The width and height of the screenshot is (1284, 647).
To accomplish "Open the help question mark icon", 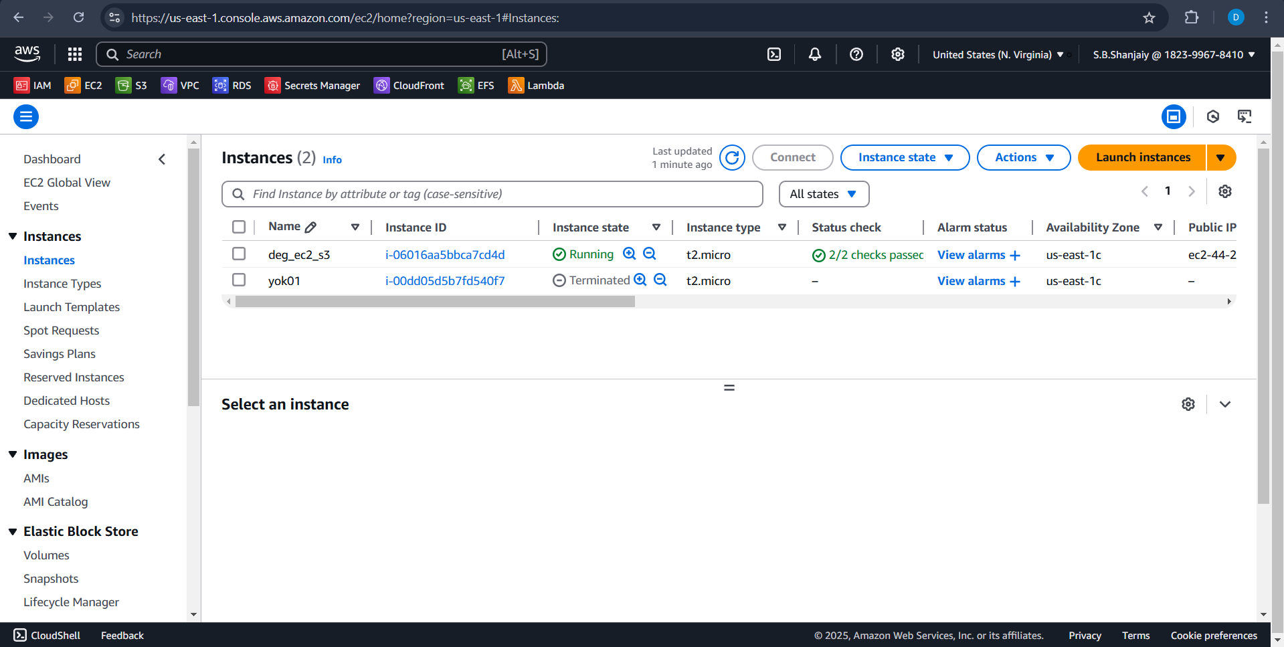I will (x=856, y=55).
